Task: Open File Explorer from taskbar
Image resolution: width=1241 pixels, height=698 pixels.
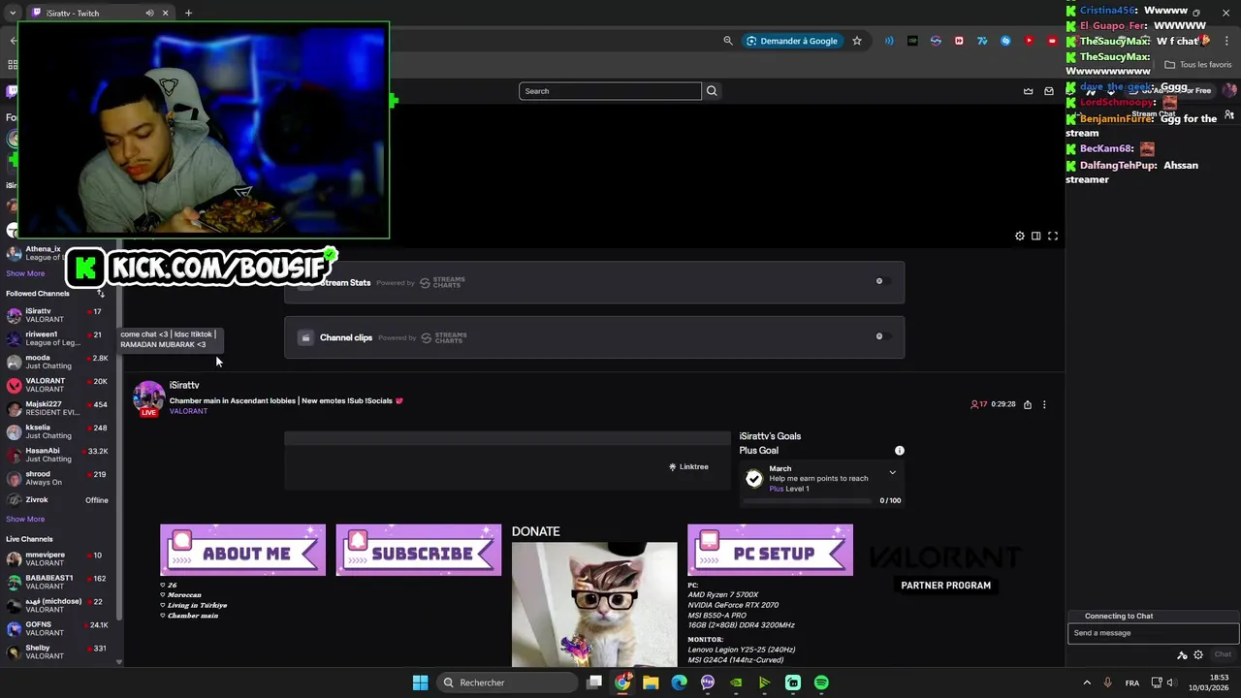Action: (x=651, y=682)
